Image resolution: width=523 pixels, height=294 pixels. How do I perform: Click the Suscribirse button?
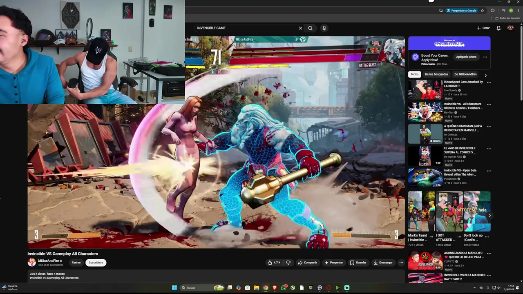pyautogui.click(x=96, y=263)
